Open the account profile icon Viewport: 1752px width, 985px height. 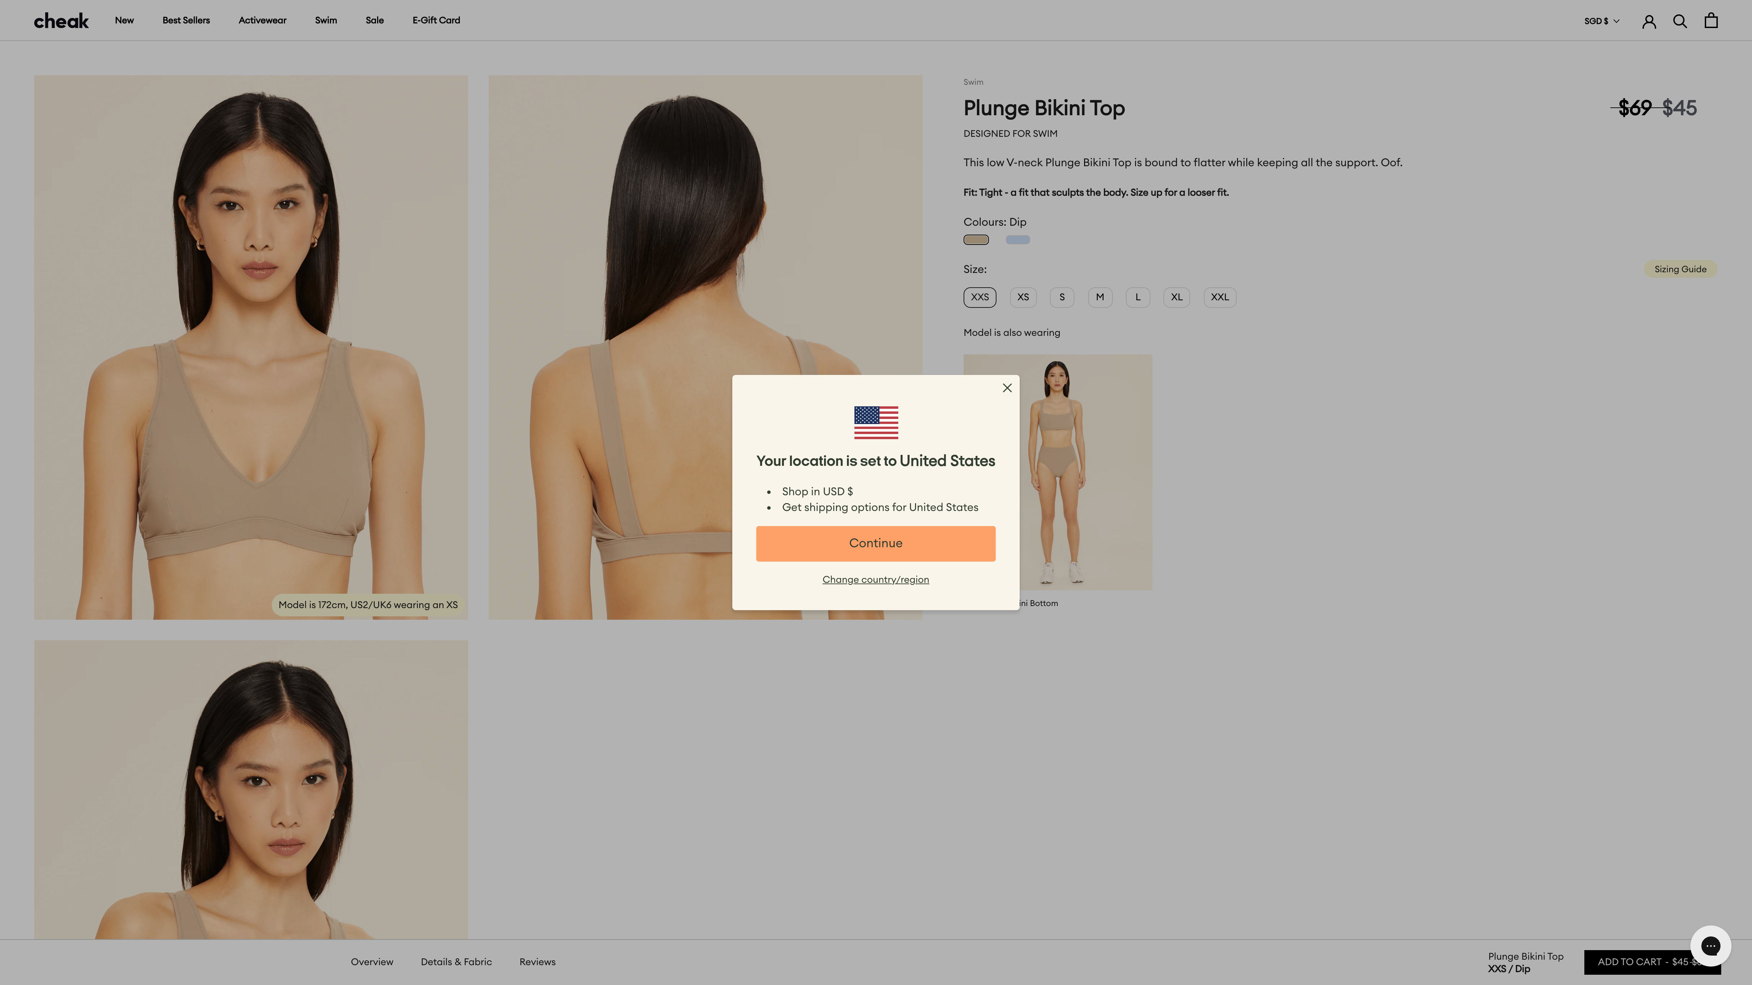(1649, 21)
